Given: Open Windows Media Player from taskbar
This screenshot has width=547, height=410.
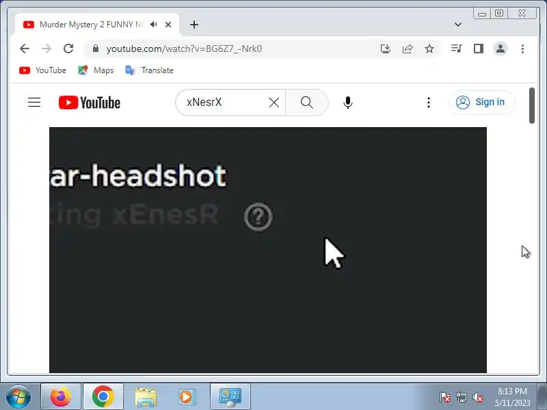Looking at the screenshot, I should [187, 397].
